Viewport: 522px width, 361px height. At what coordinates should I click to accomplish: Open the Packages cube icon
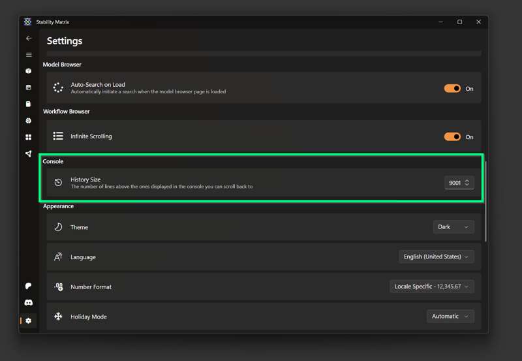[28, 71]
